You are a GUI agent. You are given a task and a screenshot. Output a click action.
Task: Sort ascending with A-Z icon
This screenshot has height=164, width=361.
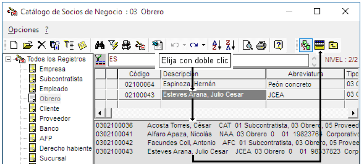click(x=216, y=45)
